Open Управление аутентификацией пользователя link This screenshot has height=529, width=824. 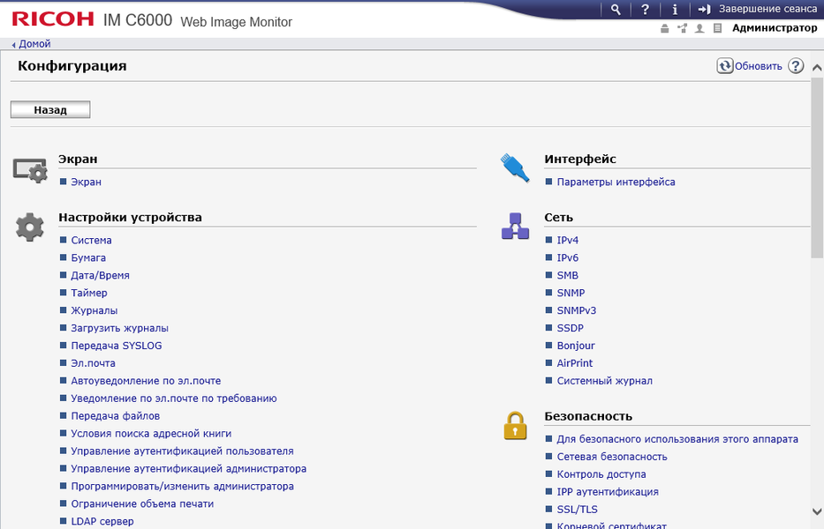pos(182,451)
